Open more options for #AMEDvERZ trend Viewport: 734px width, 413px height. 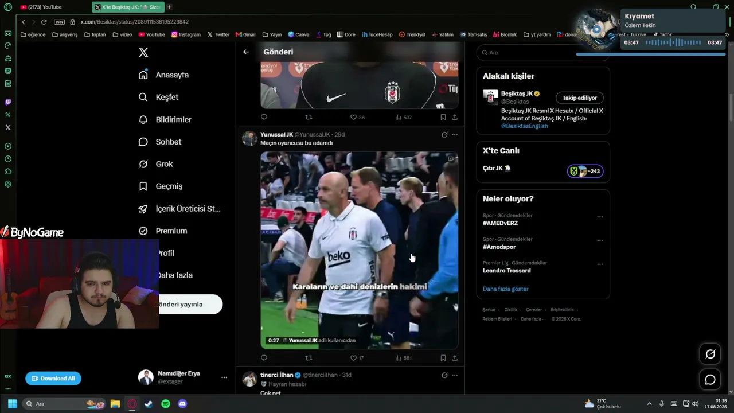[x=600, y=217]
